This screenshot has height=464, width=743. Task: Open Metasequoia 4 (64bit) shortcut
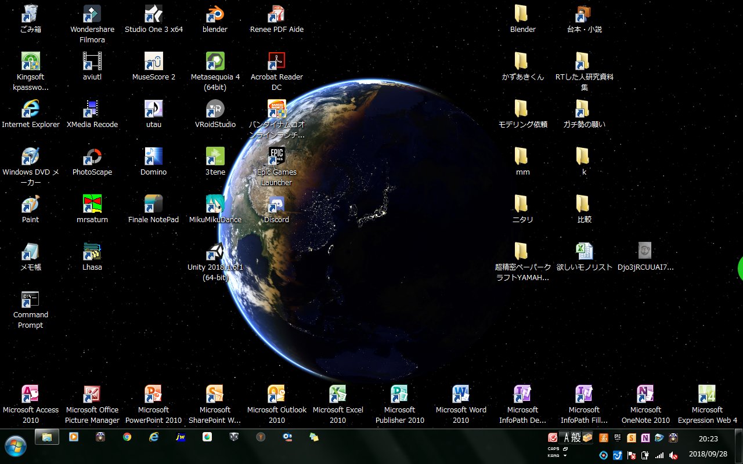(215, 71)
